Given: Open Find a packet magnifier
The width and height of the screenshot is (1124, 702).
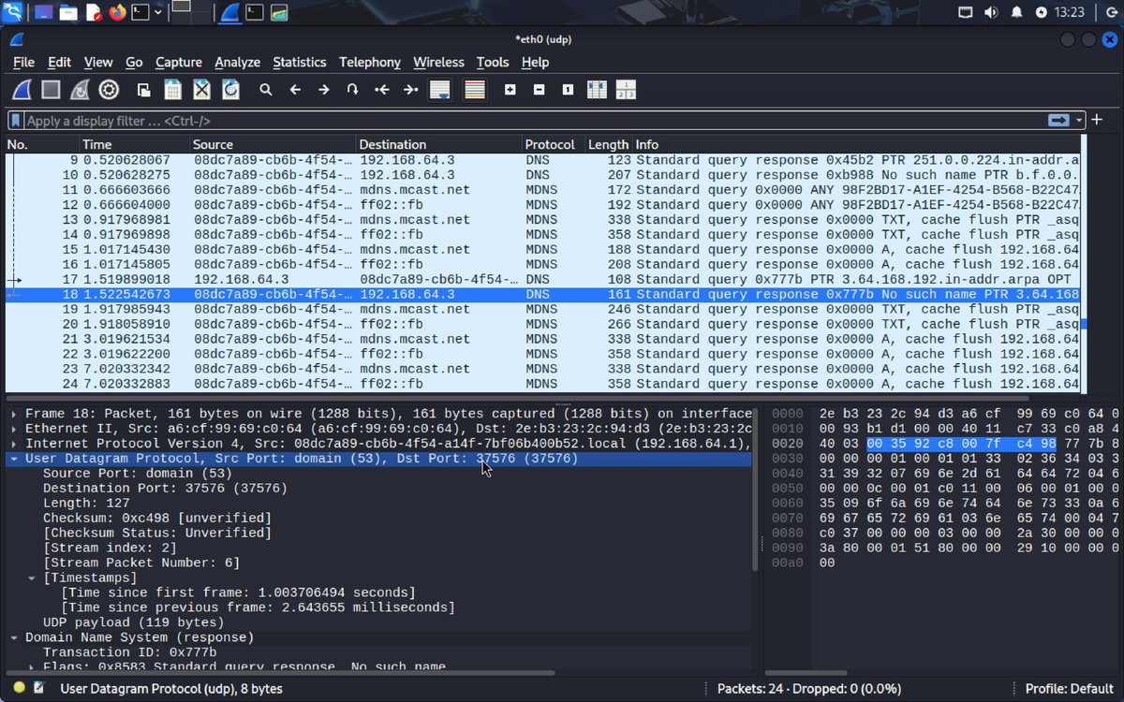Looking at the screenshot, I should click(x=266, y=90).
